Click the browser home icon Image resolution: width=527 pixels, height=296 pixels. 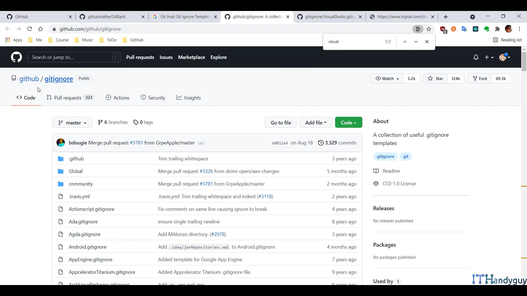[x=41, y=29]
